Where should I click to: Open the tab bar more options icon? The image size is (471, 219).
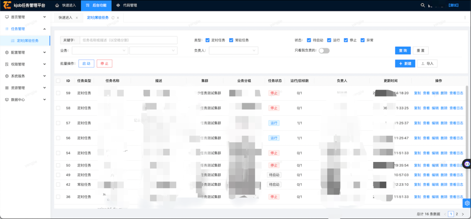(x=465, y=18)
